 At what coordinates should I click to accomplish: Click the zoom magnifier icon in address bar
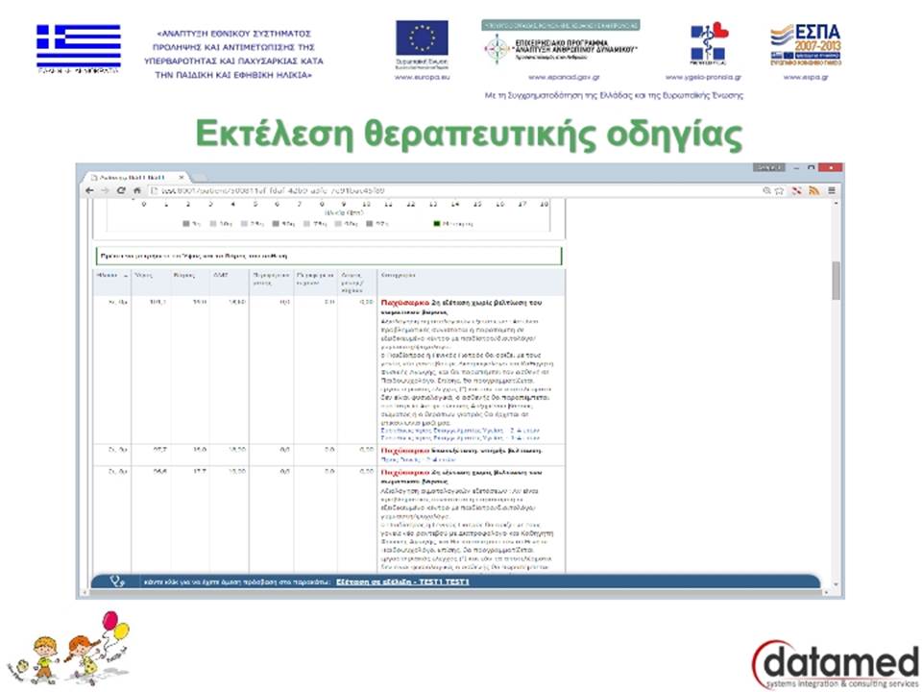766,190
